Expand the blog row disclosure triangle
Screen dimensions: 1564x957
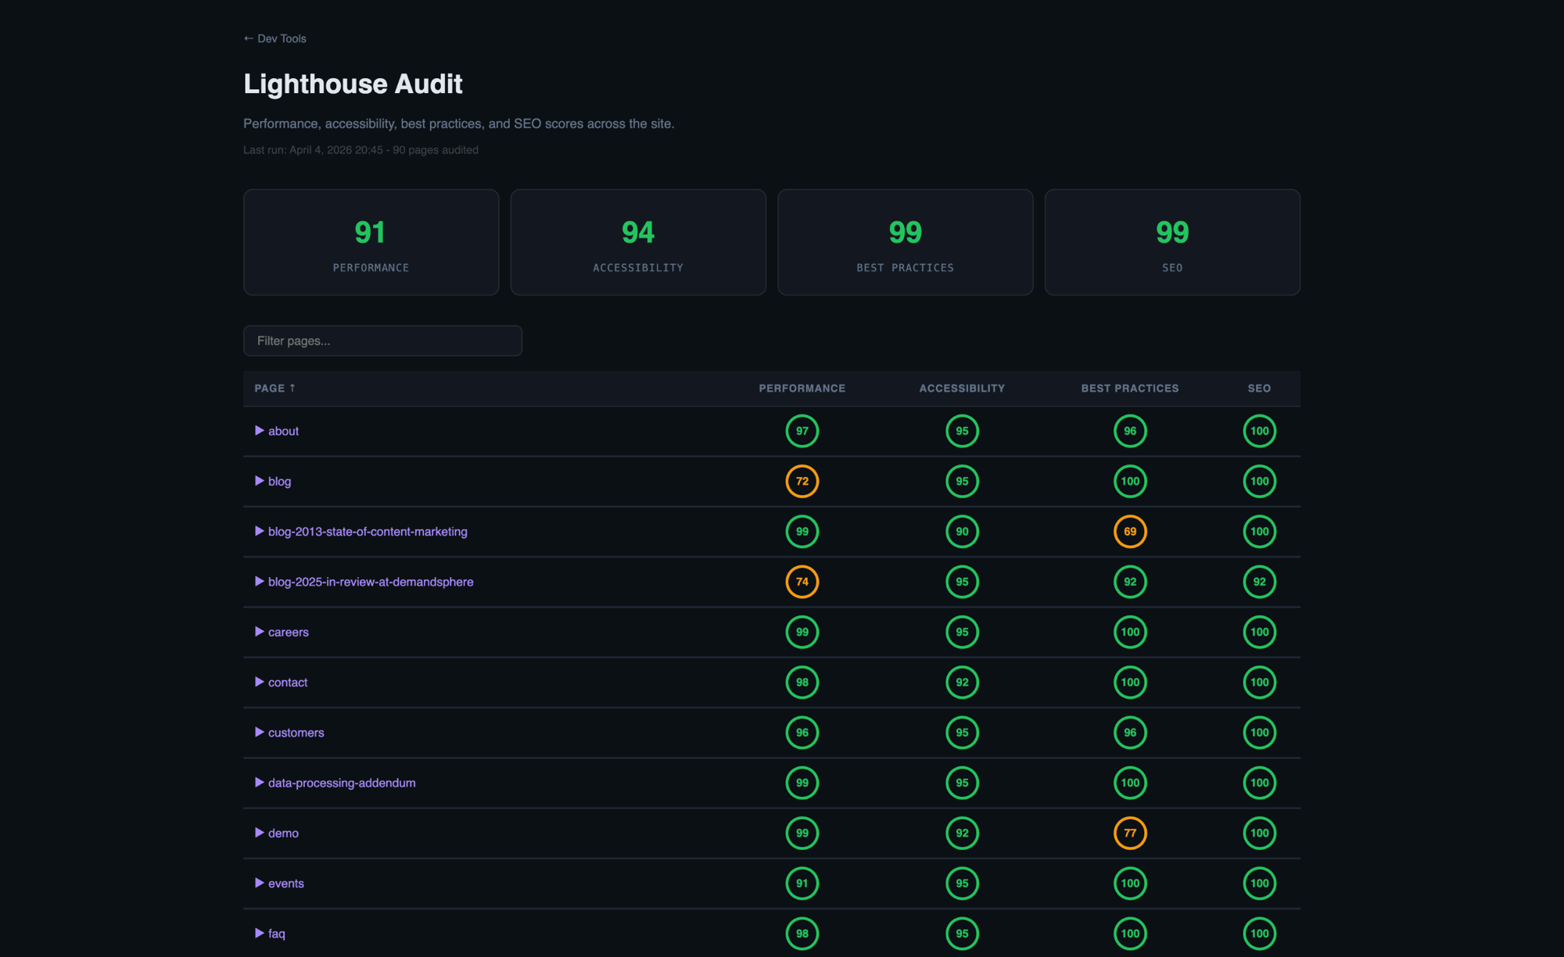click(259, 481)
